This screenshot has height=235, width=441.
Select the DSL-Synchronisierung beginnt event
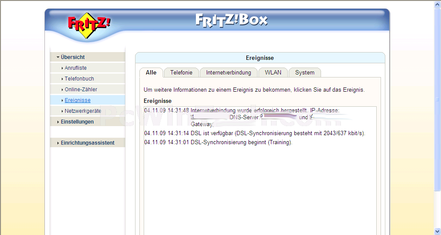coord(218,142)
